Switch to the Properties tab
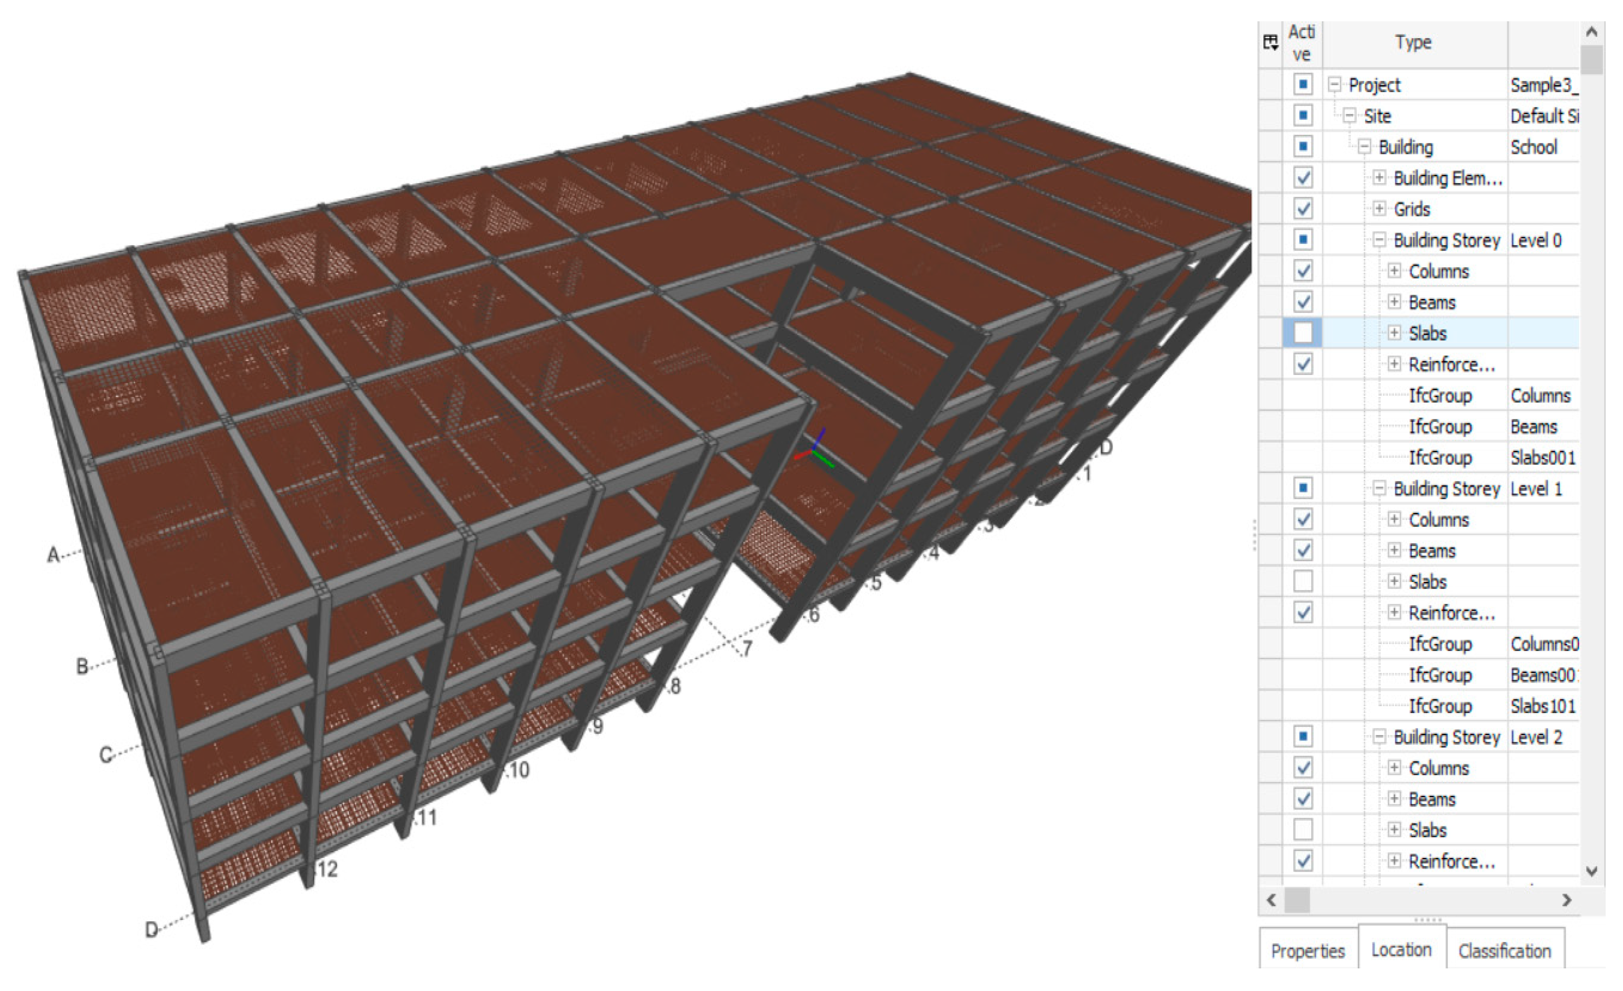Viewport: 1623px width, 991px height. tap(1307, 951)
